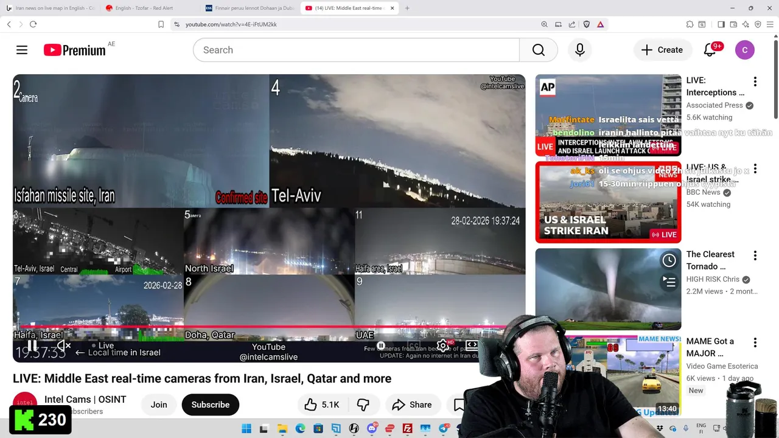Open browser extensions puzzle icon
Viewport: 779px width, 438px height.
(x=690, y=24)
